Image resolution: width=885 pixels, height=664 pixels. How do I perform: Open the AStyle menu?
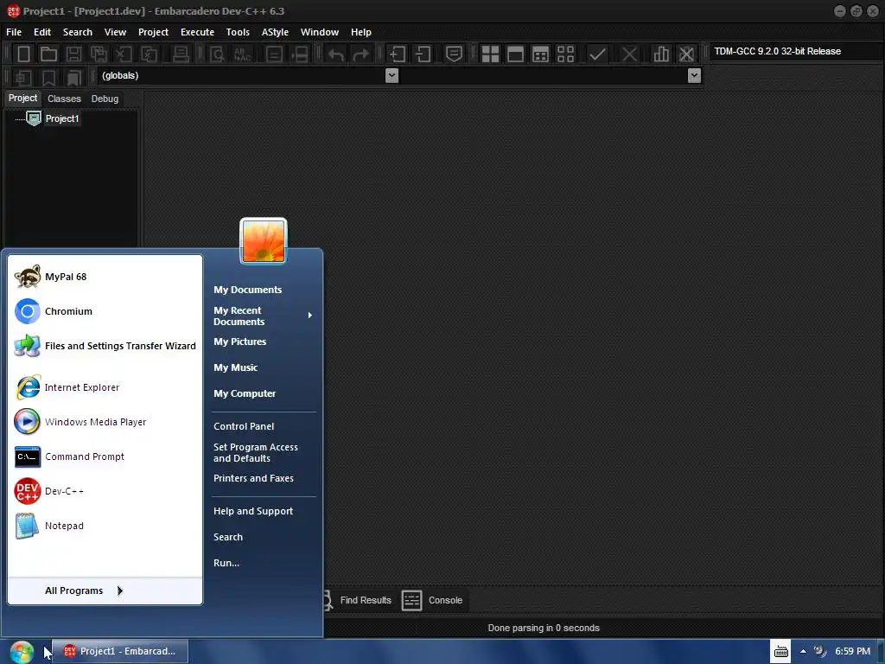tap(275, 32)
